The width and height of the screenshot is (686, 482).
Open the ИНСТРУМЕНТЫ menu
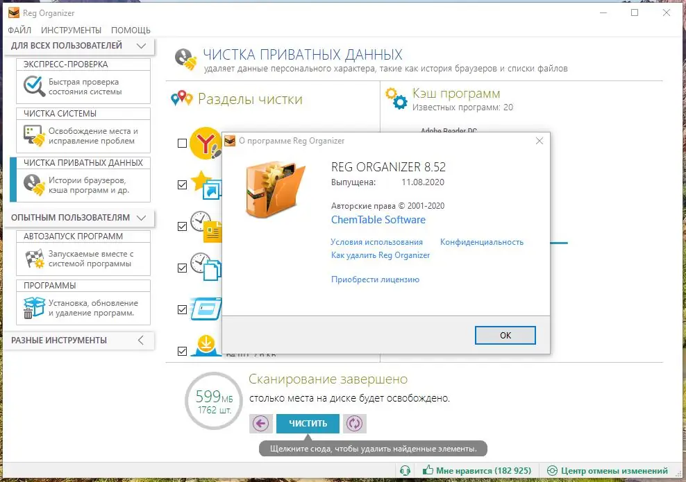pyautogui.click(x=71, y=30)
